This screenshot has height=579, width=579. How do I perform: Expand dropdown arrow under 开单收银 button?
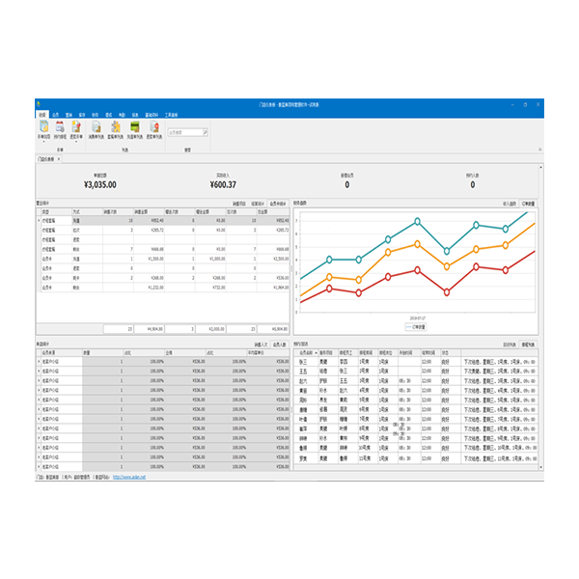coord(44,144)
